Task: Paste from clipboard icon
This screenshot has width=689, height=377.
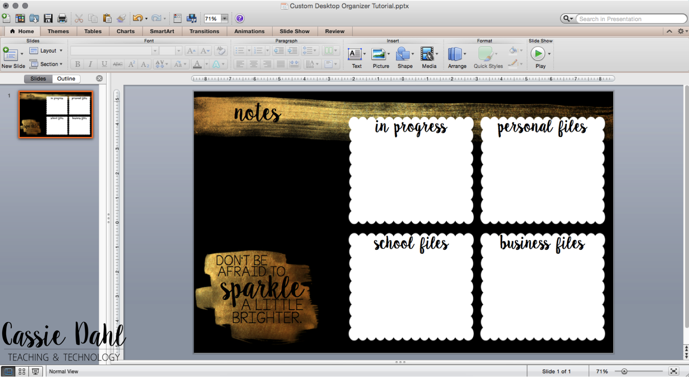Action: 107,18
